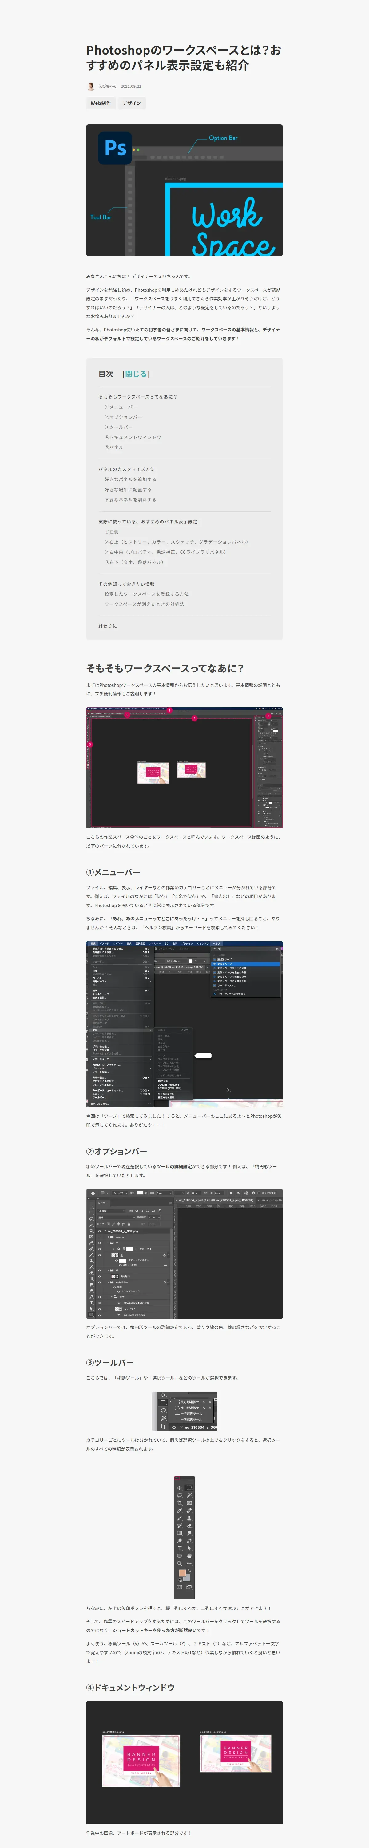Jump to パネルのカスタマイズ方法 in contents

[127, 469]
